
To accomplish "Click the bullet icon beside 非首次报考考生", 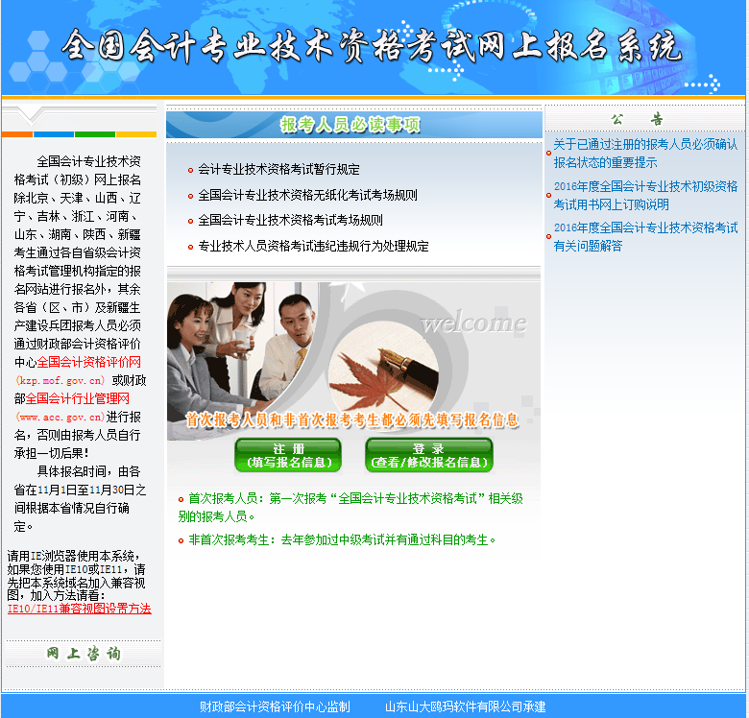I will coord(180,540).
